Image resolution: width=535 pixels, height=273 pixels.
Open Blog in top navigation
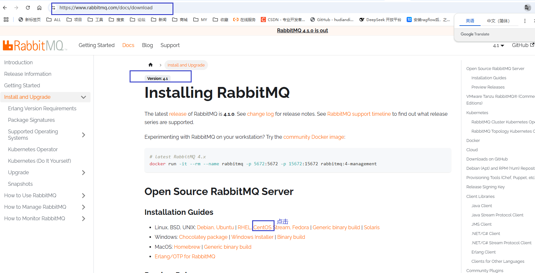(x=148, y=45)
